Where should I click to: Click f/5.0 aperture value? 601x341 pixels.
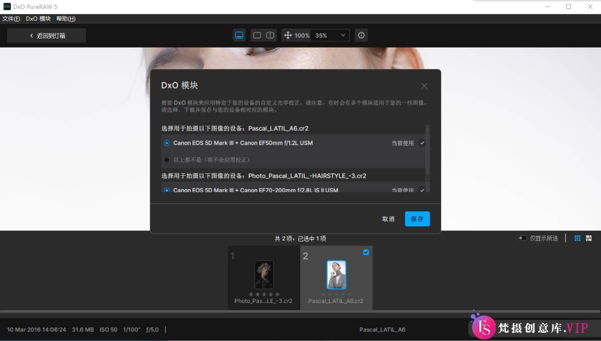pyautogui.click(x=152, y=329)
